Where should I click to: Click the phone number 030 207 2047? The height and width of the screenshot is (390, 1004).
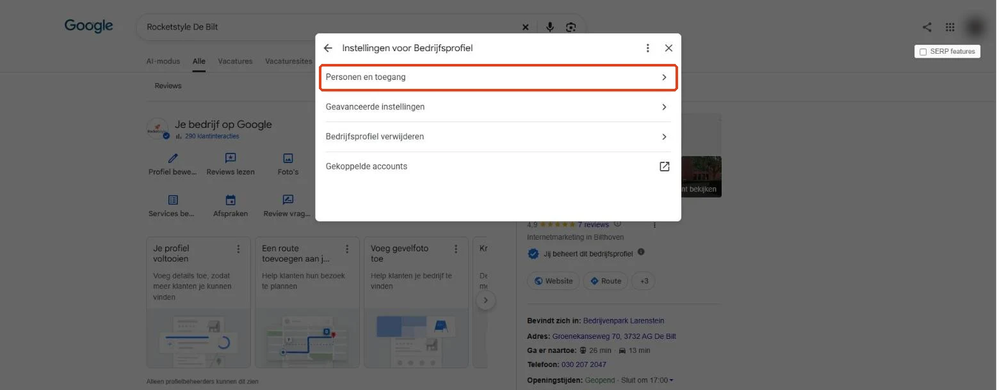pyautogui.click(x=583, y=364)
